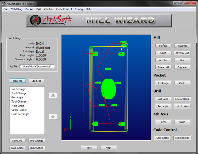198x154 pixels.
Task: Open the Code Control menu
Action: [64, 9]
